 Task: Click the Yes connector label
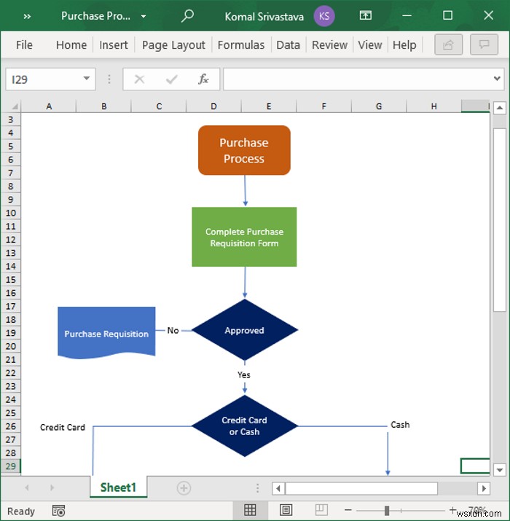[x=244, y=375]
